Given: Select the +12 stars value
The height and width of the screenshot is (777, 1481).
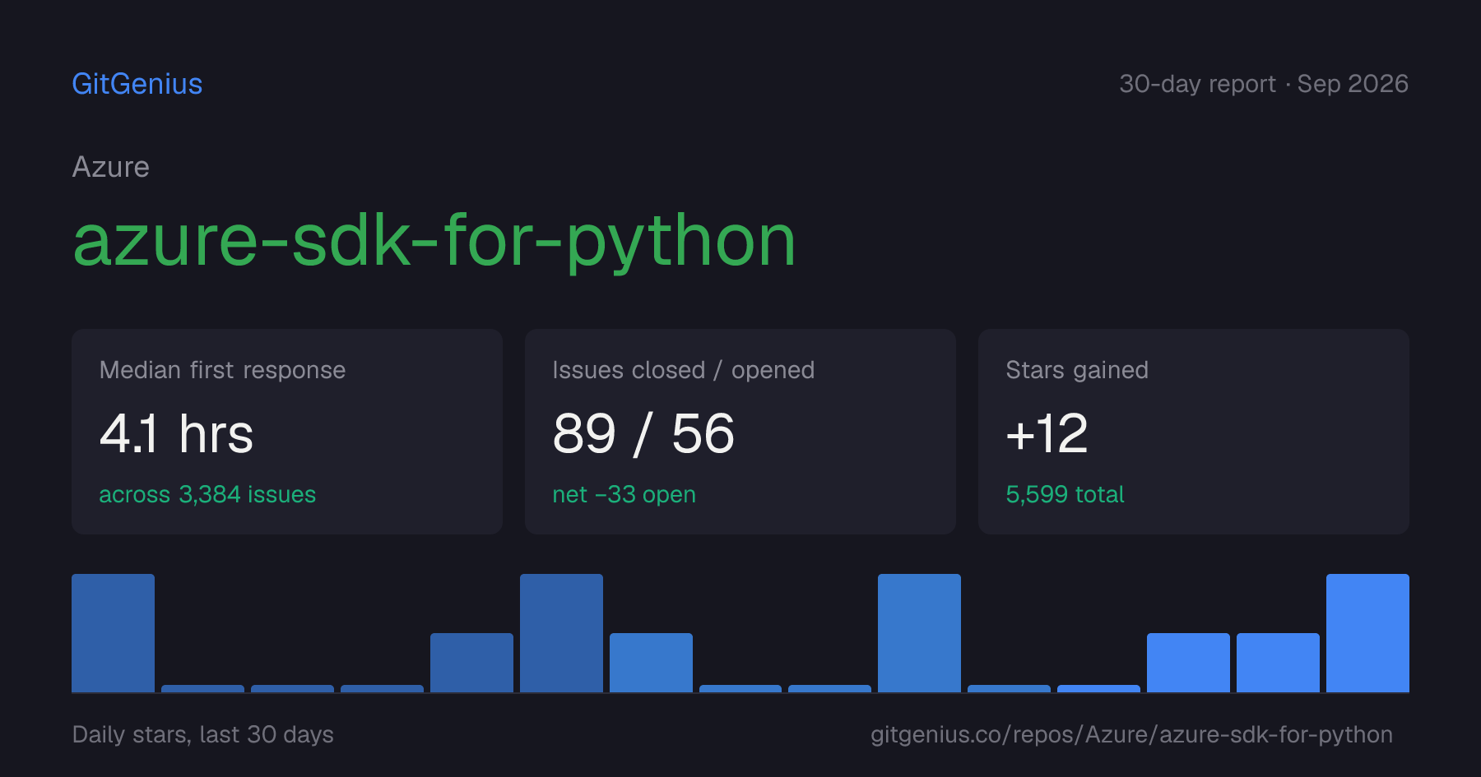Looking at the screenshot, I should coord(1047,433).
